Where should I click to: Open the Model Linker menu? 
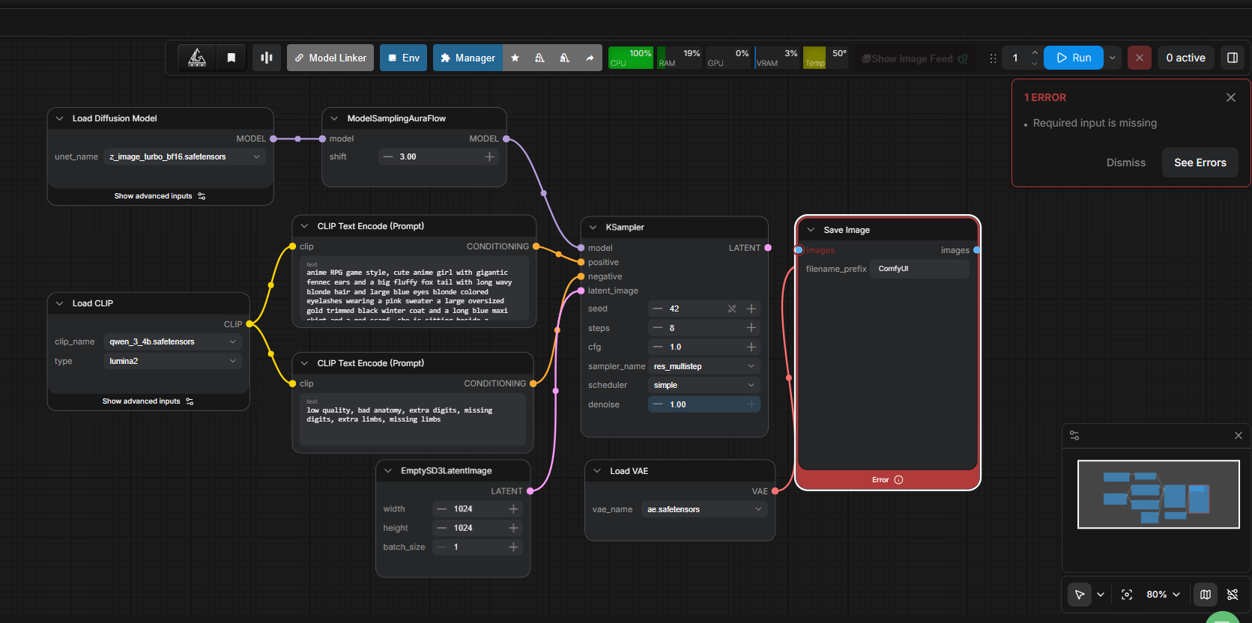point(330,58)
